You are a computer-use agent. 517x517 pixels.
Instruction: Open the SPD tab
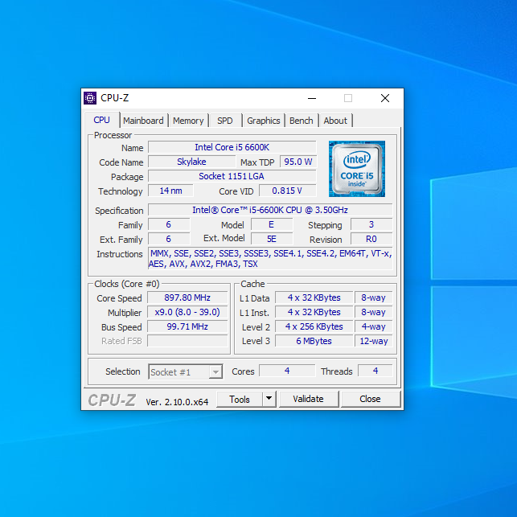click(x=225, y=121)
